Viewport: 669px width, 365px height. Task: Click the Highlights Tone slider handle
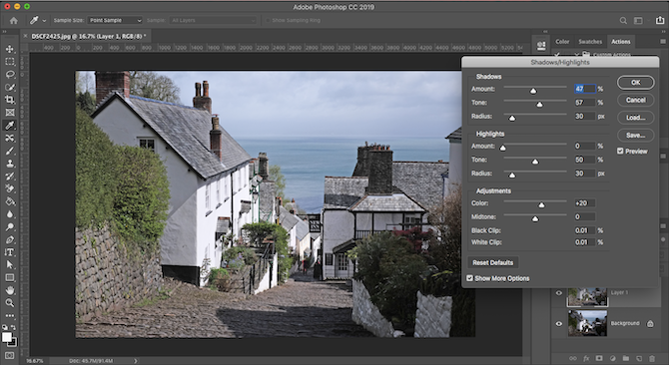tap(535, 162)
